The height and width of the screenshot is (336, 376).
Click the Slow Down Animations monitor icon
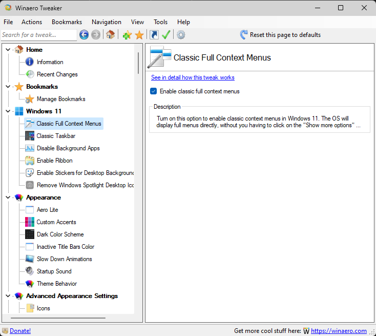[x=30, y=259]
